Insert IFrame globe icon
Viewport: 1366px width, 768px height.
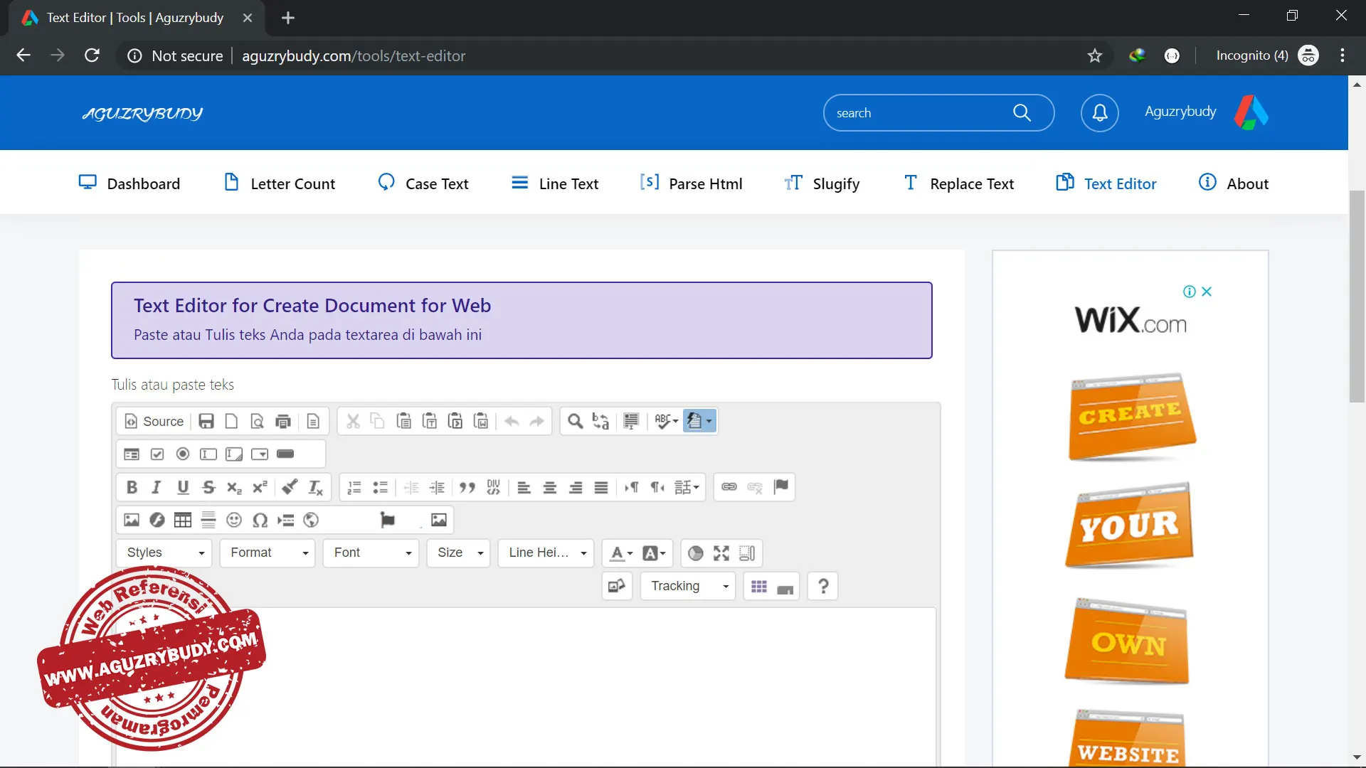coord(311,520)
